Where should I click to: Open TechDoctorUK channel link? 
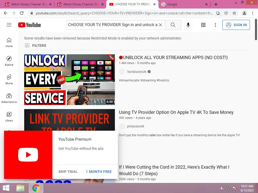(x=137, y=72)
